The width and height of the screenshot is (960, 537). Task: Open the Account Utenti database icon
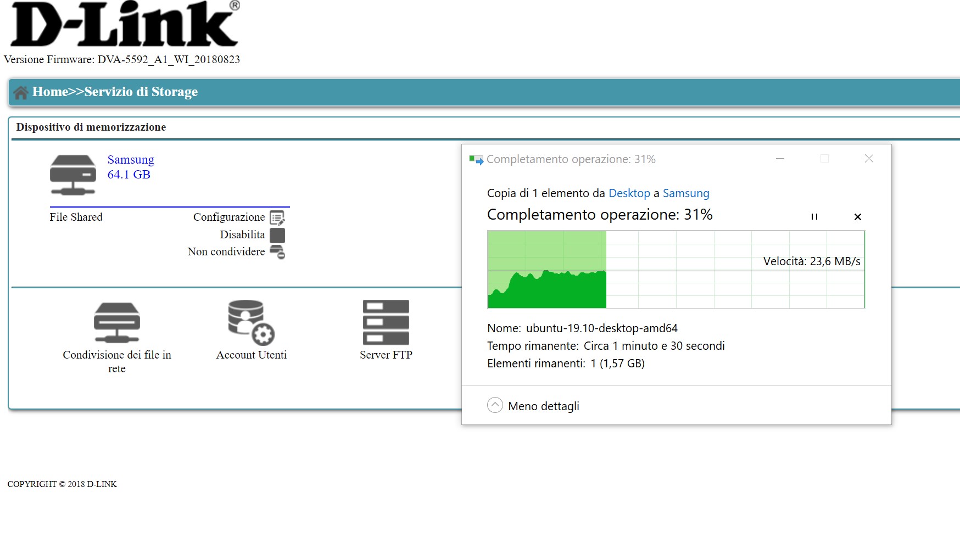point(251,322)
